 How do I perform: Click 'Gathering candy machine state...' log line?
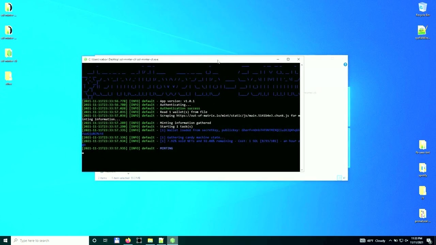(x=192, y=137)
